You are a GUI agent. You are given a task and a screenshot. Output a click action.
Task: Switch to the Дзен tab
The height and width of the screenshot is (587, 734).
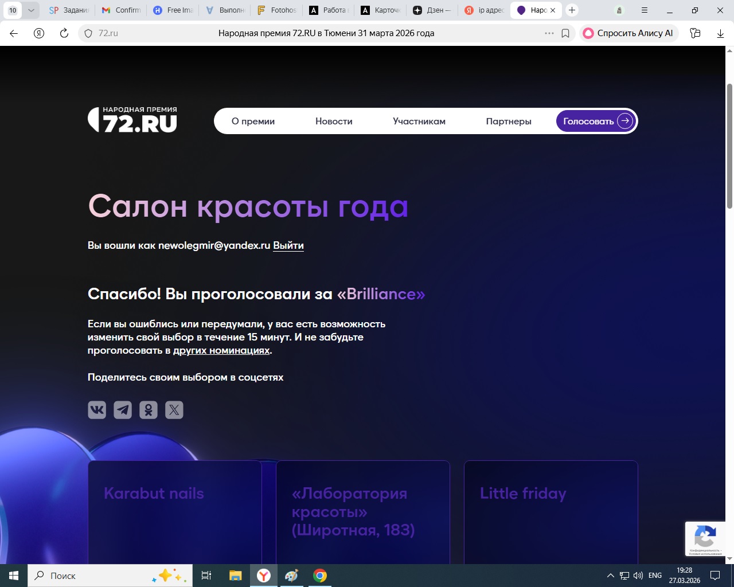[x=432, y=10]
